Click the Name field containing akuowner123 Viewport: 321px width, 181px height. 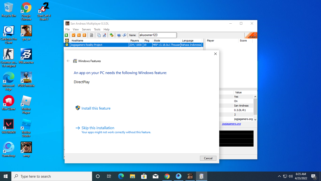(157, 35)
